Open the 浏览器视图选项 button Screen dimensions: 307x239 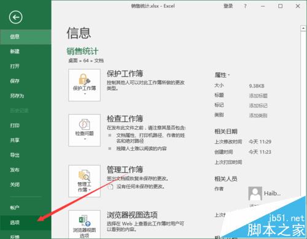point(84,225)
